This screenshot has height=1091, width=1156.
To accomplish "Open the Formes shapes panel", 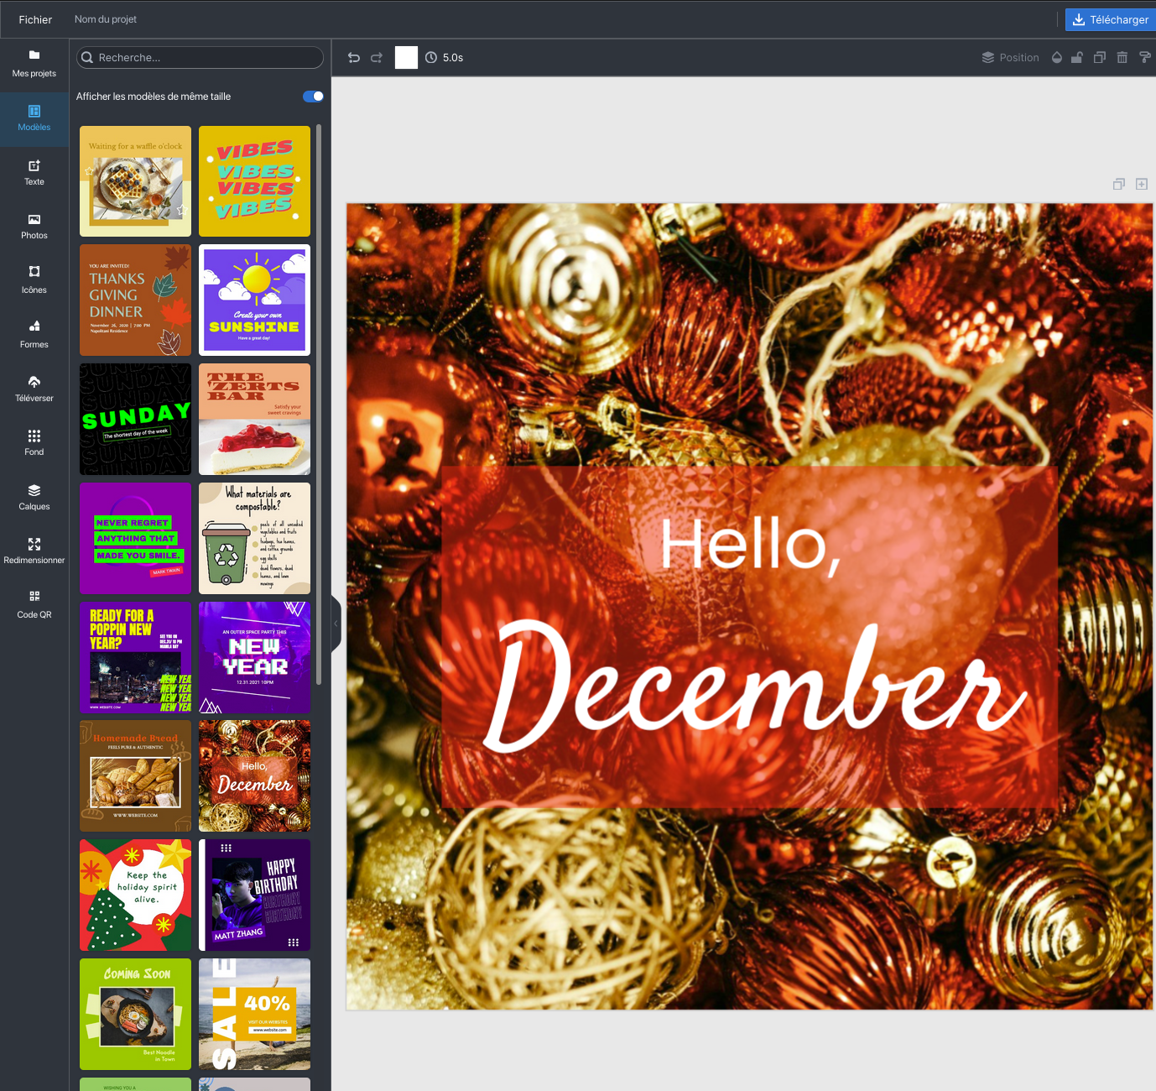I will point(34,335).
